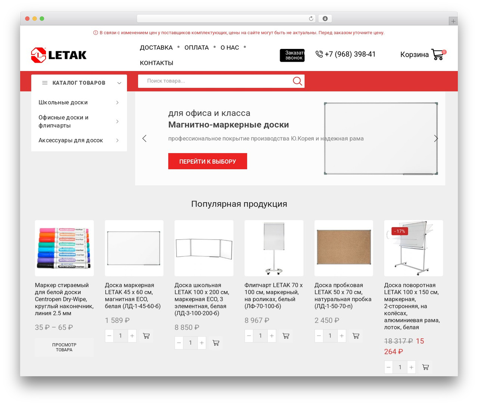478x405 pixels.
Task: Add Флипчарт LETAK 70 x 100 to cart
Action: coord(286,336)
